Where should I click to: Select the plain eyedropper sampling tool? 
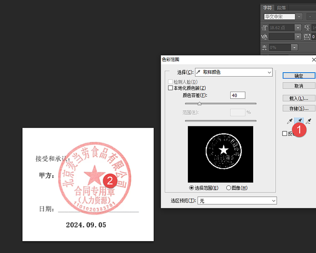(x=289, y=121)
